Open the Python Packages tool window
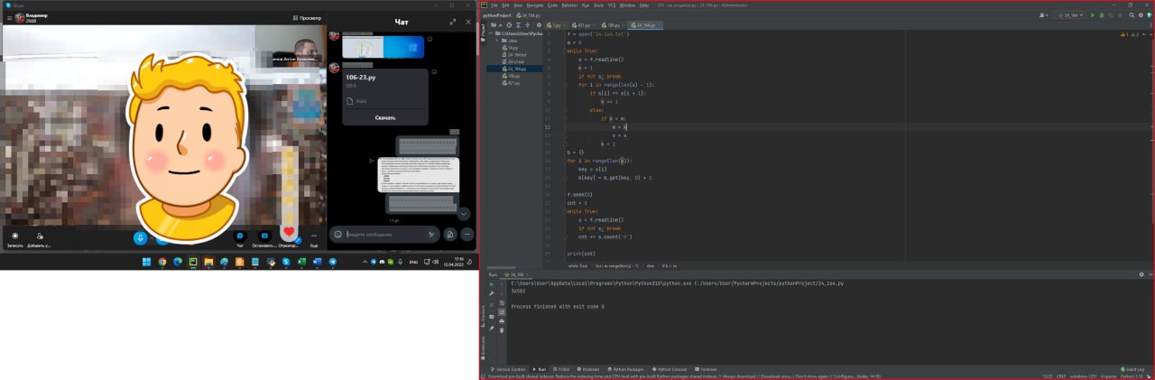 pos(626,369)
